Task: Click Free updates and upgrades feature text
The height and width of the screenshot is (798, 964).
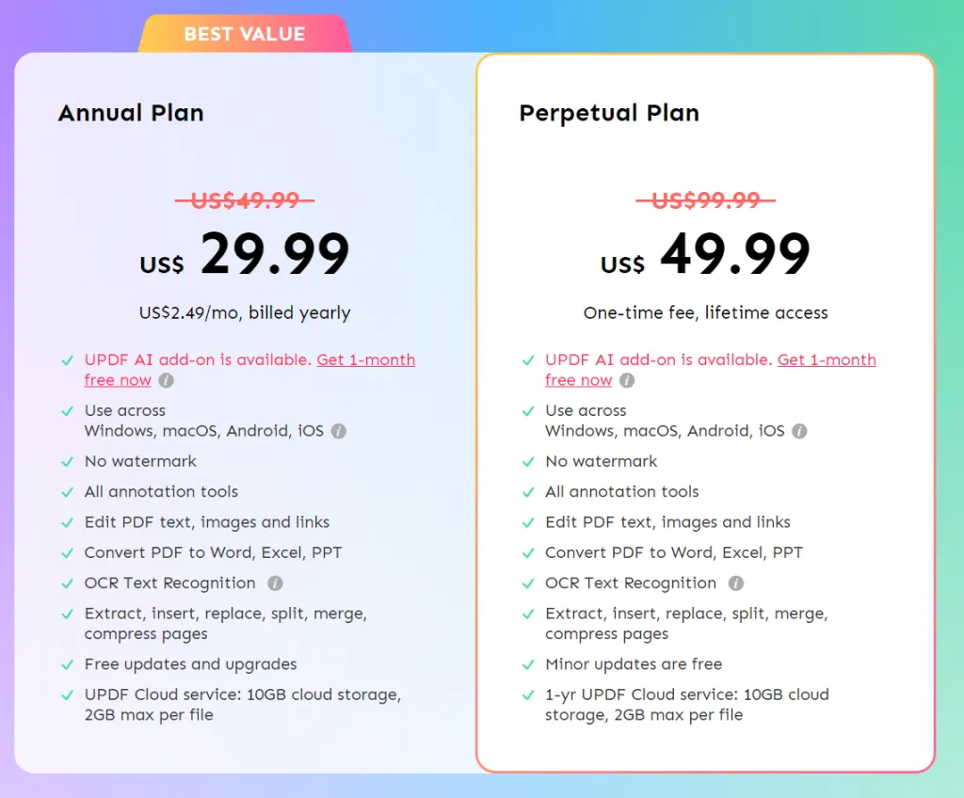Action: point(190,664)
